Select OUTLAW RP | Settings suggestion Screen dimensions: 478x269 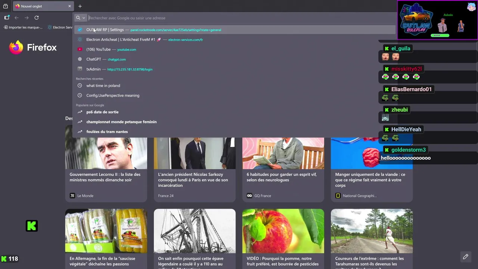coord(235,30)
